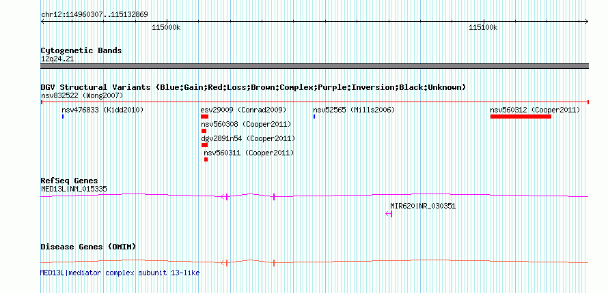The height and width of the screenshot is (293, 608).
Task: Click the ruler's right arrow end
Action: (x=587, y=22)
